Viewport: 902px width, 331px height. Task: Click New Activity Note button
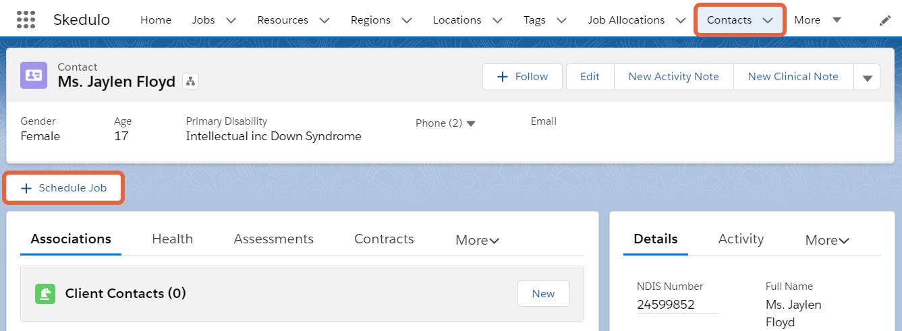pyautogui.click(x=673, y=77)
